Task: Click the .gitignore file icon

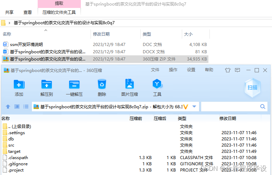Action: pyautogui.click(x=5, y=164)
